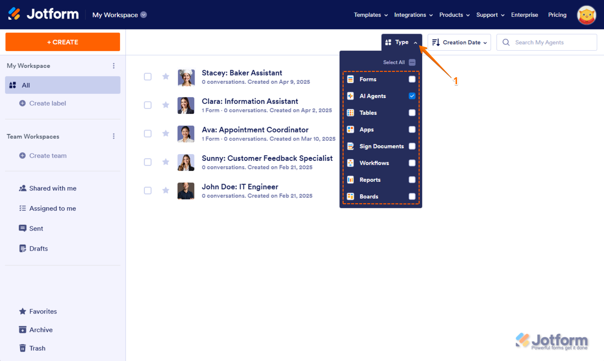Expand the Integrations menu
Screen dimensions: 604x361
(x=413, y=15)
